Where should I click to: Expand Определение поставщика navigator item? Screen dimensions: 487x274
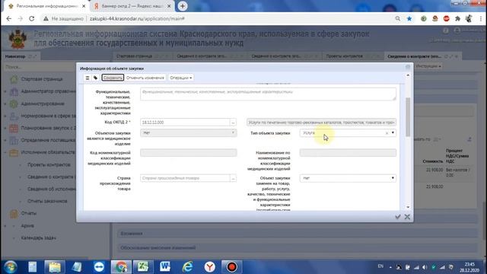5,140
